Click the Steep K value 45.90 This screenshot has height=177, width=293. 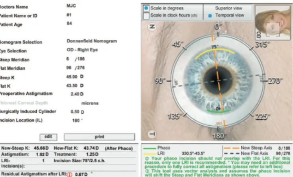point(72,77)
